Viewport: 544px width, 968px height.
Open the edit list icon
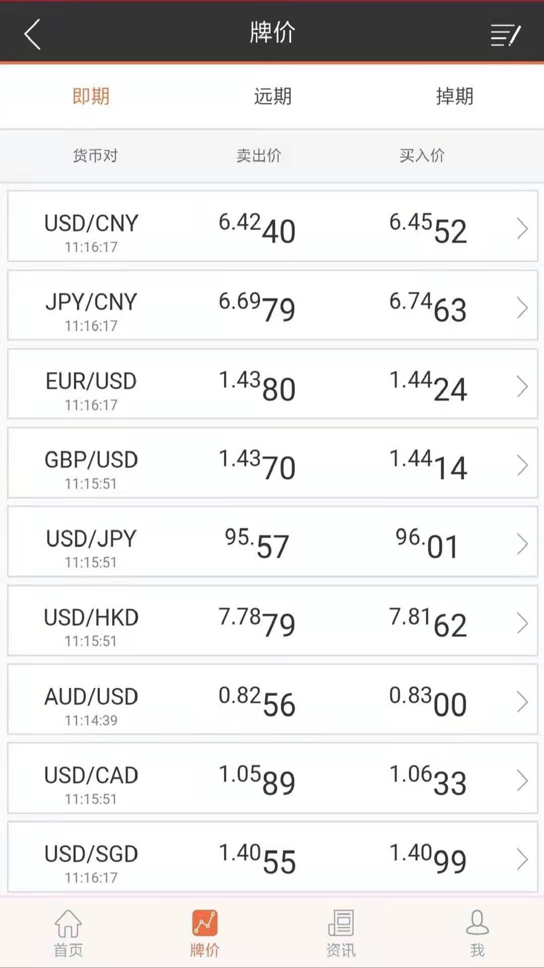(x=505, y=35)
